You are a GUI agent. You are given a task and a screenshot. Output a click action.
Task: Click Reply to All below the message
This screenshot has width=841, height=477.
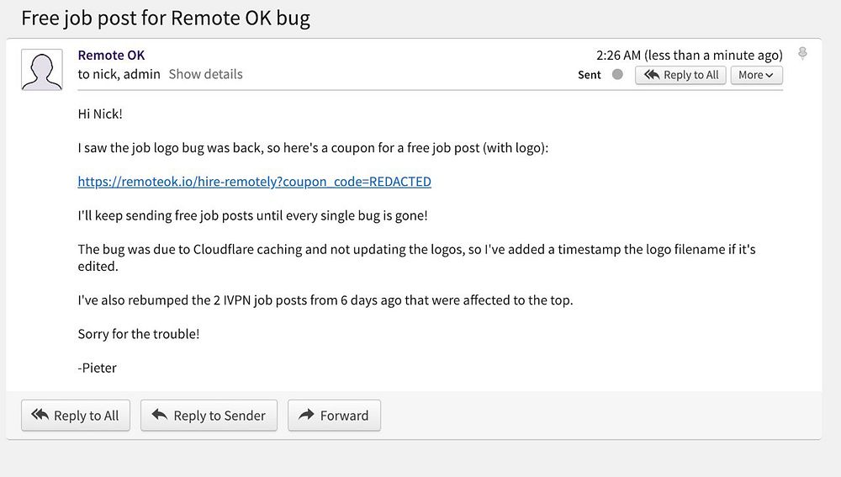coord(76,415)
